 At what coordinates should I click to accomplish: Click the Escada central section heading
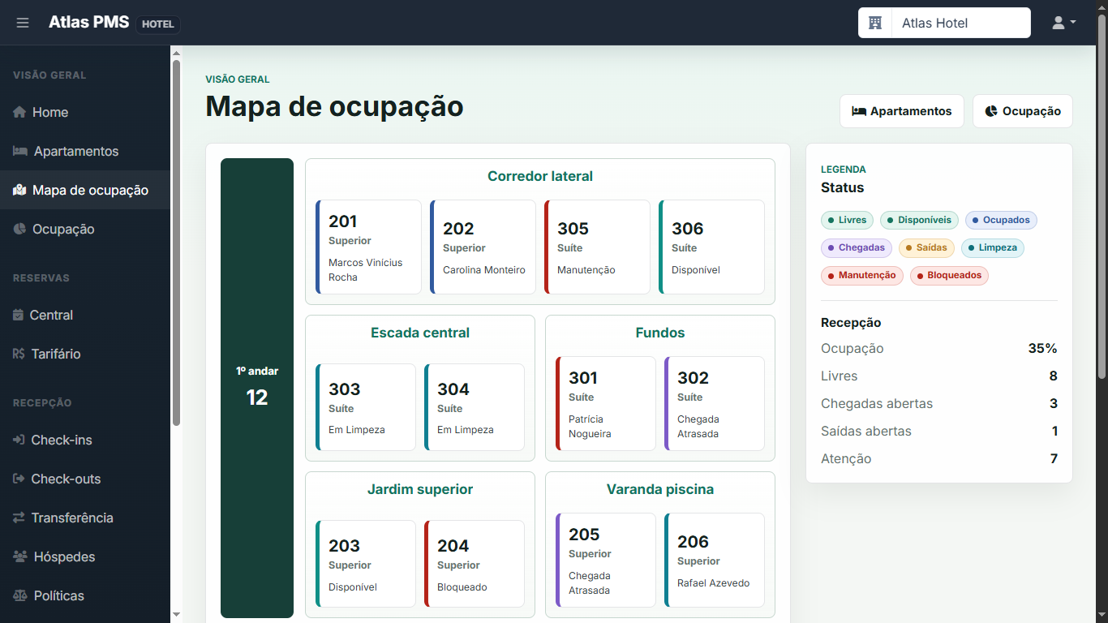(420, 333)
